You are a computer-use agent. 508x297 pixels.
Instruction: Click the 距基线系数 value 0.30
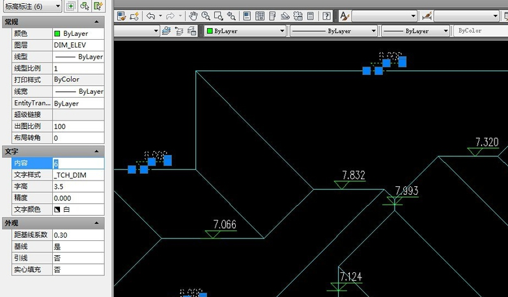[x=78, y=235]
